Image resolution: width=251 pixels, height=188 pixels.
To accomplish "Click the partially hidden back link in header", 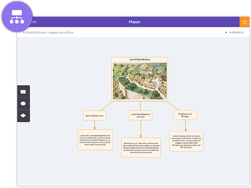I will pyautogui.click(x=34, y=22).
